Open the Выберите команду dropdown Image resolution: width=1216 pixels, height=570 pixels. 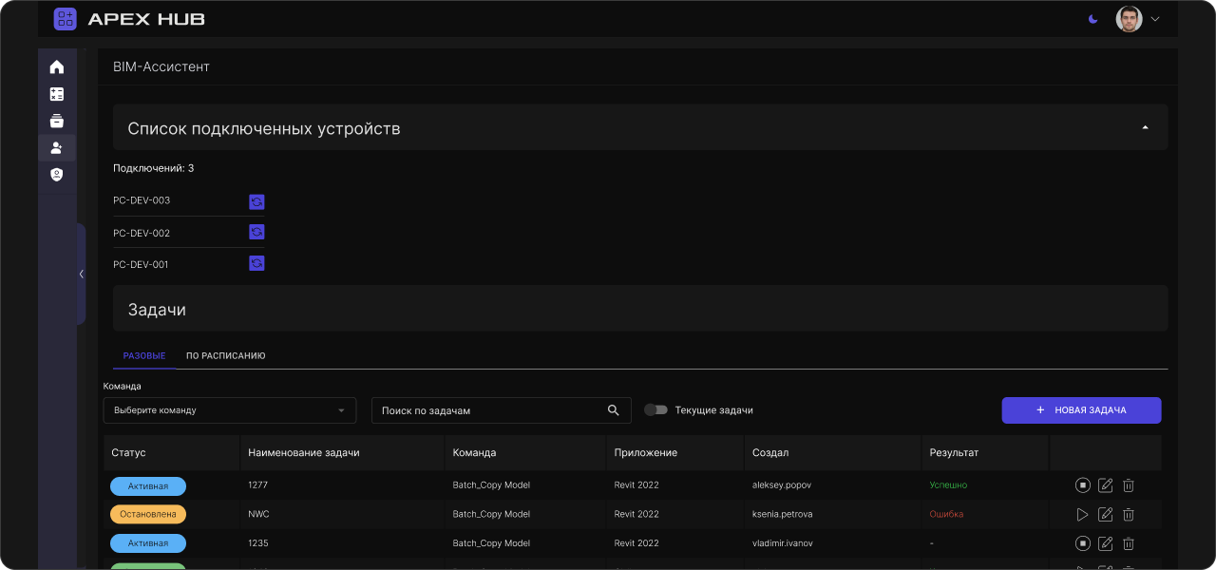[x=229, y=410]
